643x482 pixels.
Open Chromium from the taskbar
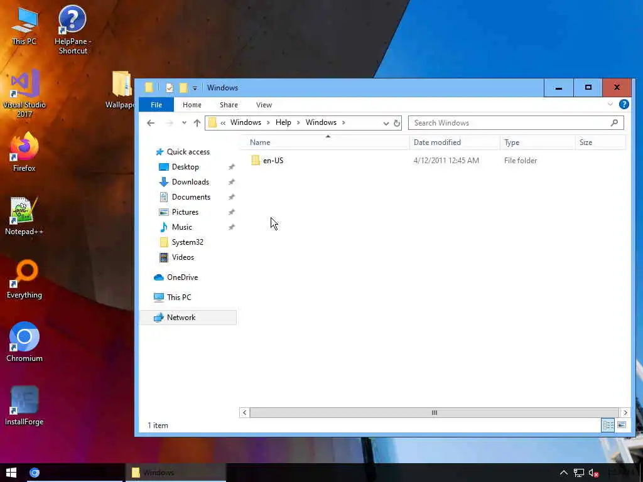click(35, 473)
